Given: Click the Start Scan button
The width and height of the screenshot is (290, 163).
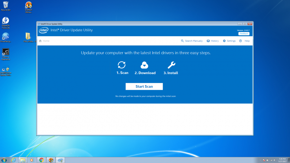Looking at the screenshot, I should [144, 86].
